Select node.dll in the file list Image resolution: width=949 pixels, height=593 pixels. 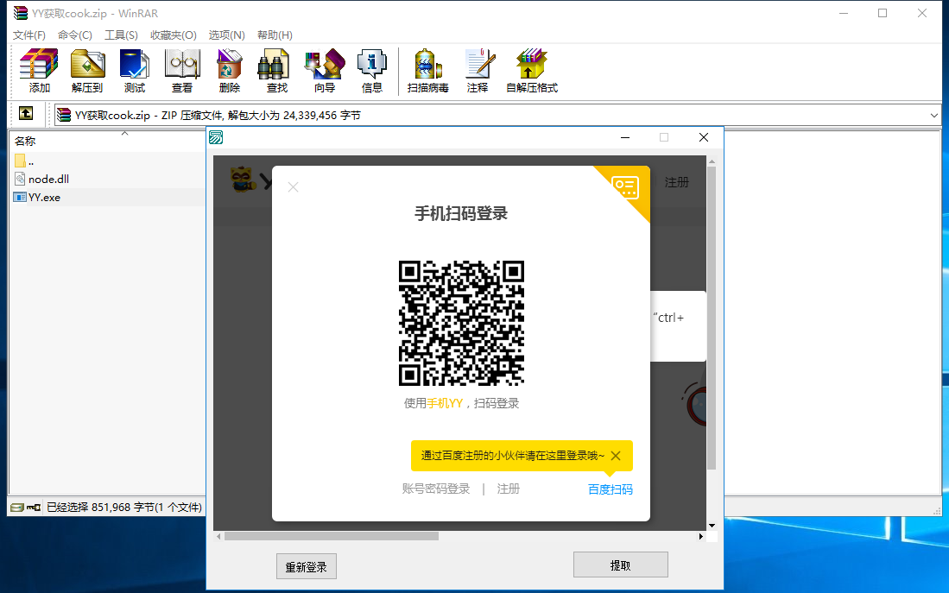click(48, 179)
